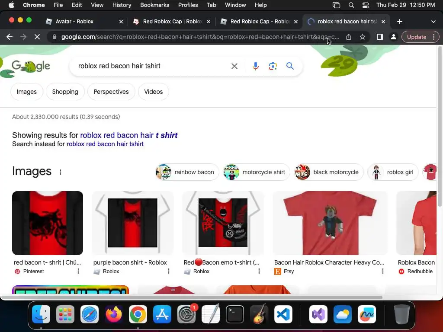Viewport: 443px width, 332px height.
Task: Open the red bacon motorcycle Pinterest thumbnail
Action: pos(48,223)
